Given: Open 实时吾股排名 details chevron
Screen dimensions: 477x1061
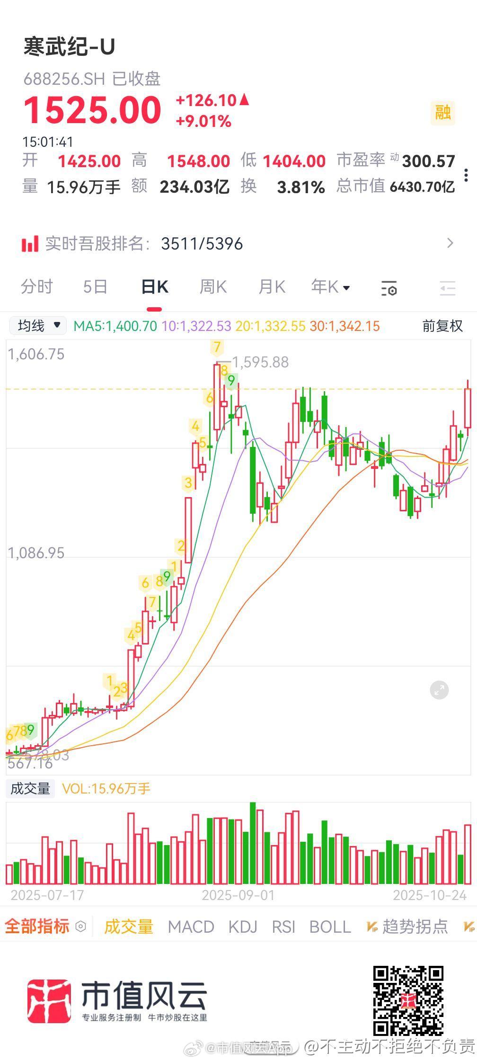Looking at the screenshot, I should pyautogui.click(x=450, y=243).
